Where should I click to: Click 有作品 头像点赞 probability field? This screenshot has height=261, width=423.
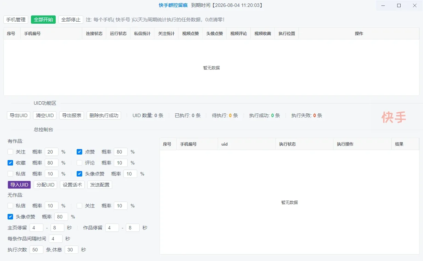point(130,174)
